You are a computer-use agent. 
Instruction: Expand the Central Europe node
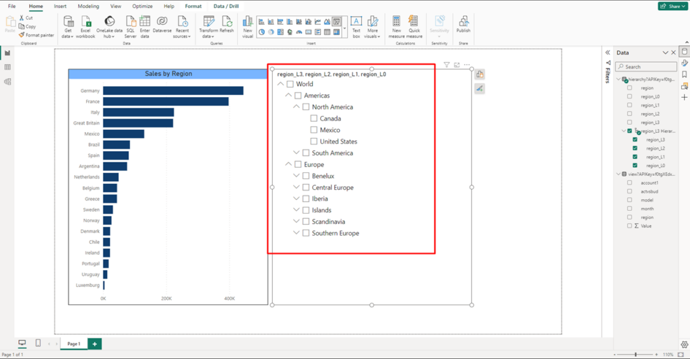tap(296, 187)
